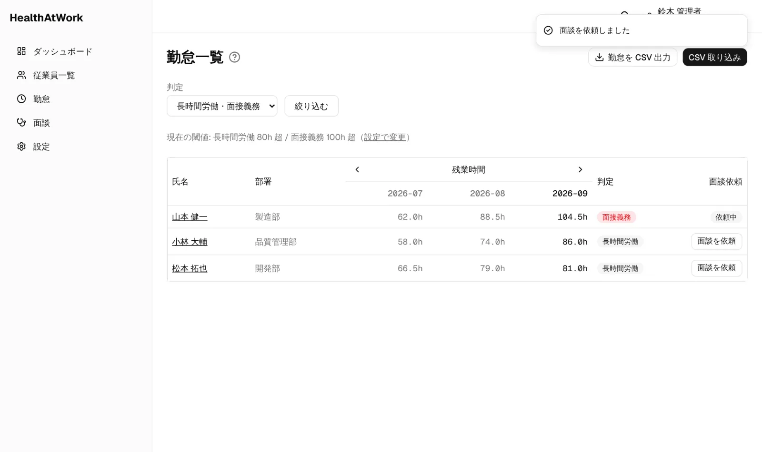
Task: Click 長時間労働 badge in 小林 大輔 row
Action: click(620, 242)
